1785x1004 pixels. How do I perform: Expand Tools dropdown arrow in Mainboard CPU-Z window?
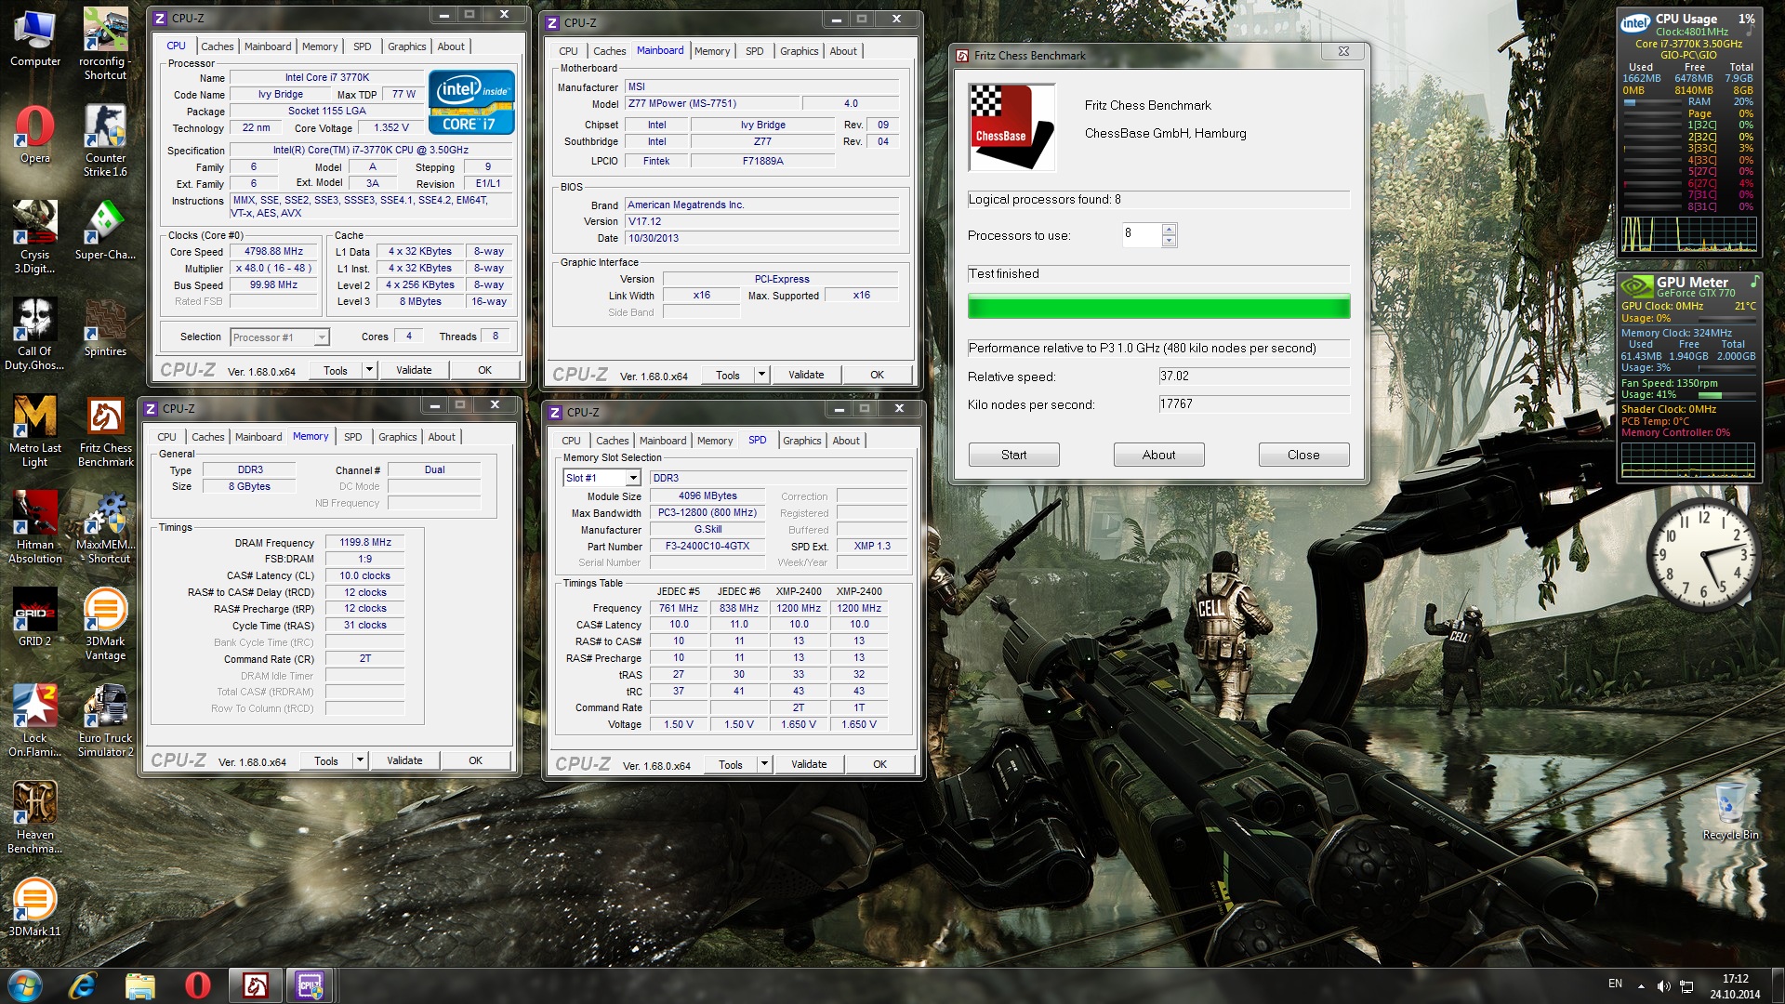(761, 375)
